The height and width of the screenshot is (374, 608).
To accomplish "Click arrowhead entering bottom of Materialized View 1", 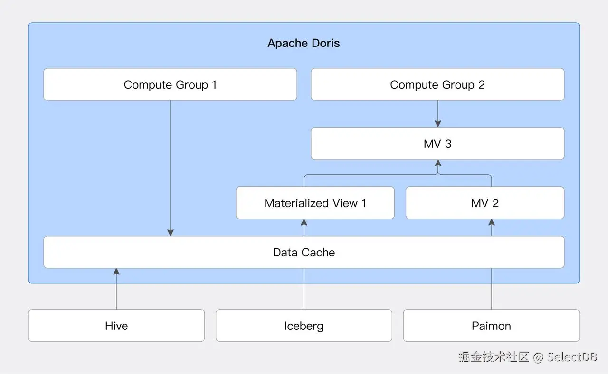I will (304, 222).
